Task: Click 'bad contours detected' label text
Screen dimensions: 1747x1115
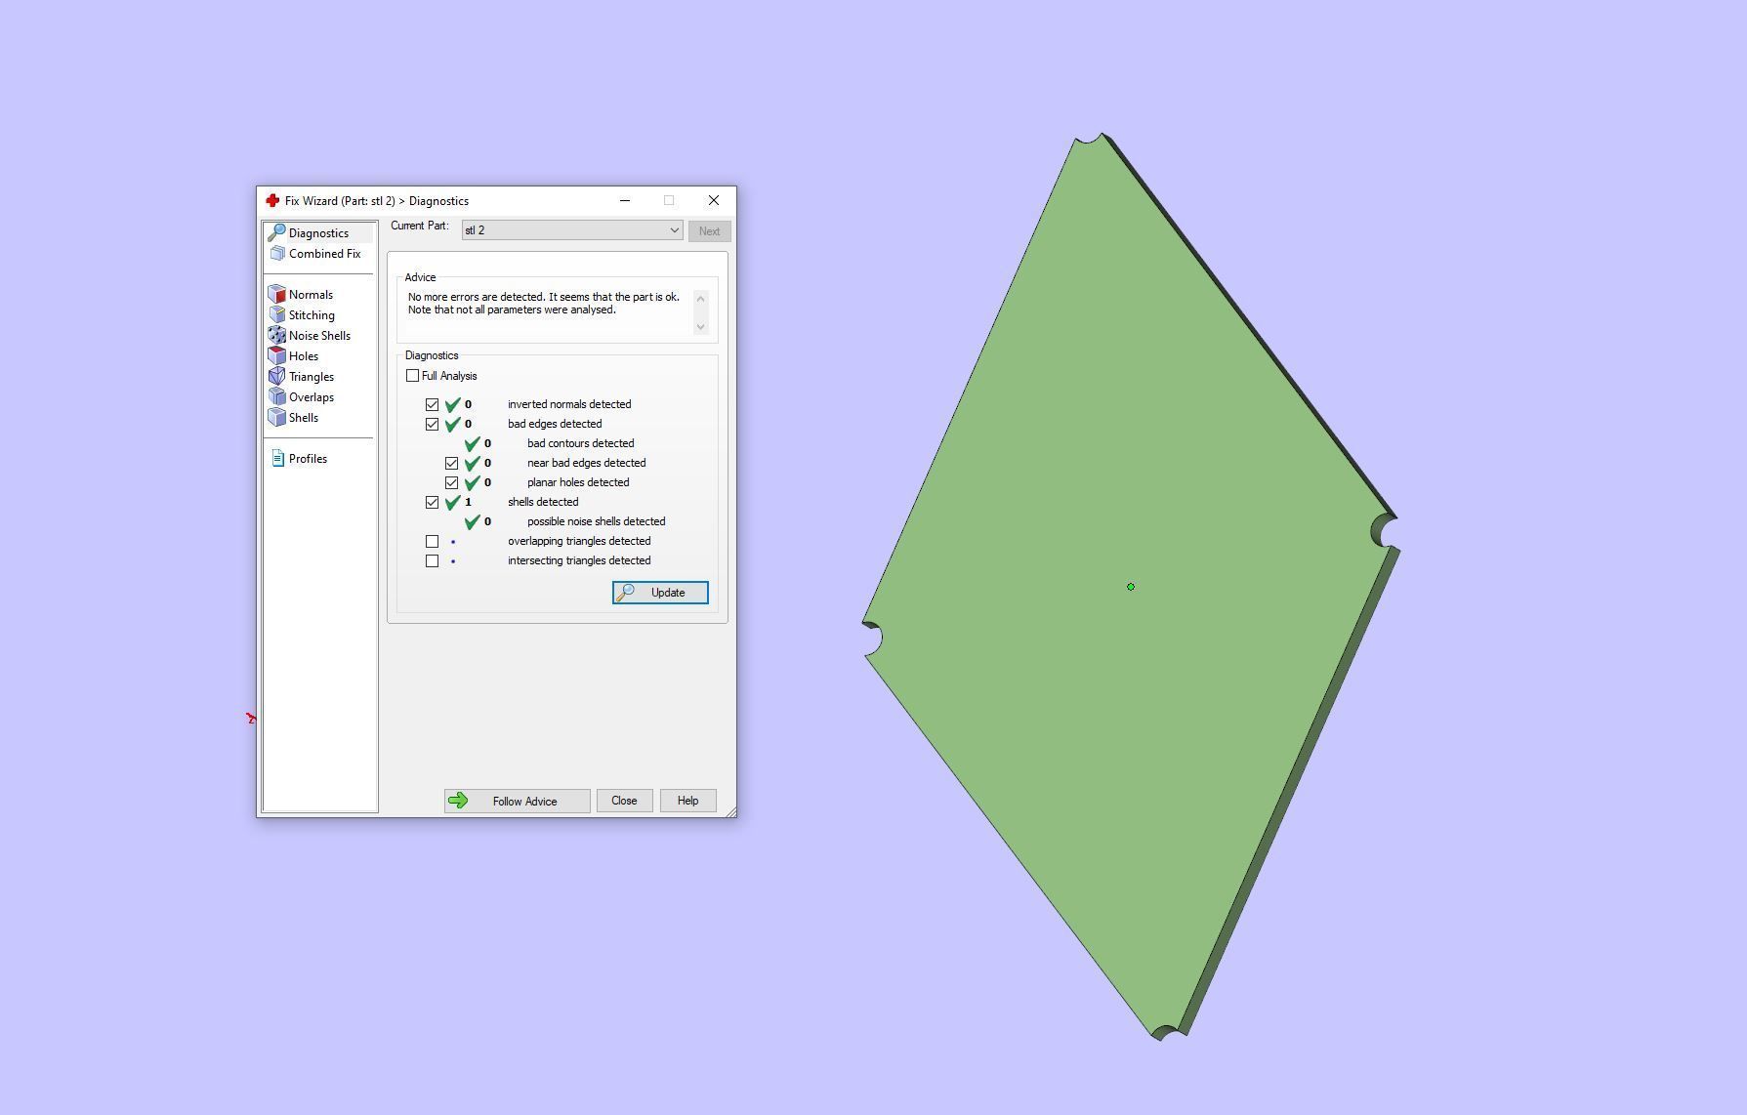Action: [580, 443]
